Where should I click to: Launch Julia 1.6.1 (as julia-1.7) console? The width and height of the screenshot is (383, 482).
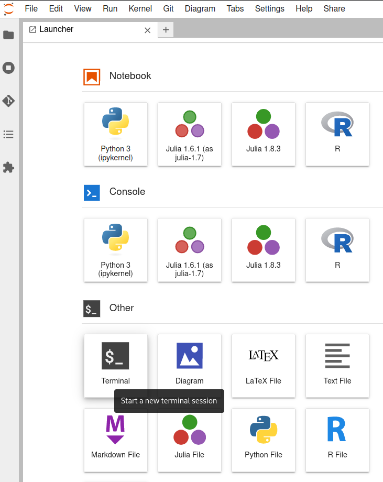click(189, 250)
